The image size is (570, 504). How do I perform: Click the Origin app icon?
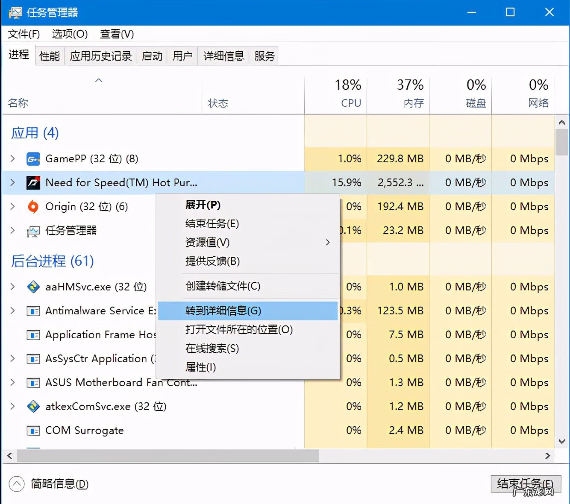[x=33, y=207]
